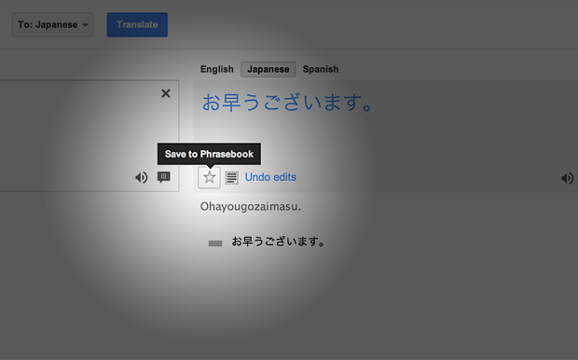
Task: Click the blue Translate button
Action: tap(137, 24)
